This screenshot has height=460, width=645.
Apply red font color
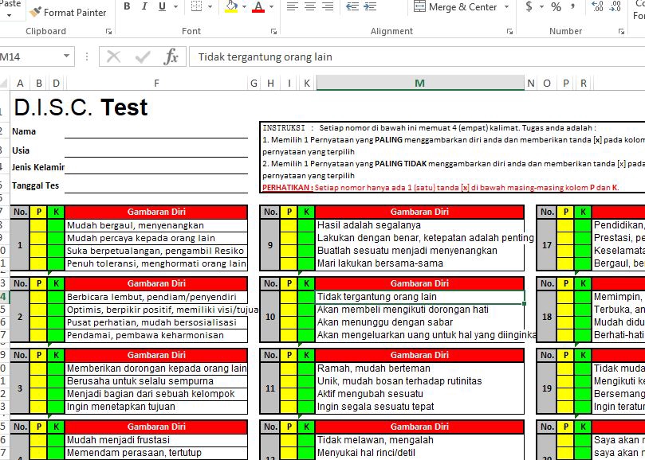tap(258, 6)
